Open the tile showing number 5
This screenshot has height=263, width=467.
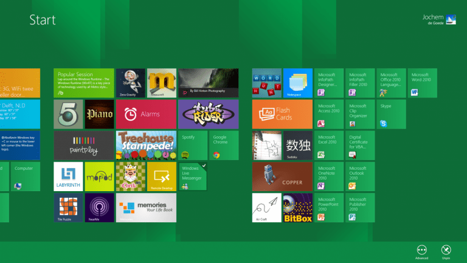[68, 114]
